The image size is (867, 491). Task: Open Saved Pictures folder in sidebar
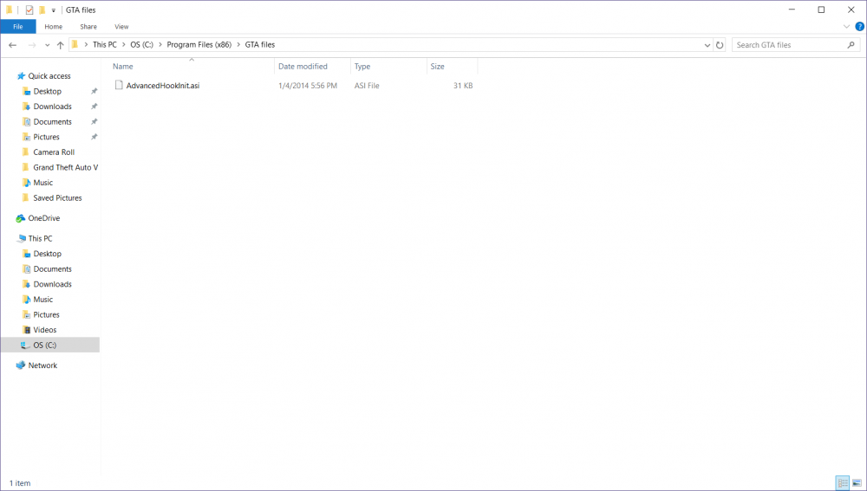[57, 197]
